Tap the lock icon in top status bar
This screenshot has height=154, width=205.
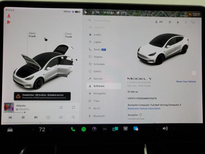click(x=86, y=12)
